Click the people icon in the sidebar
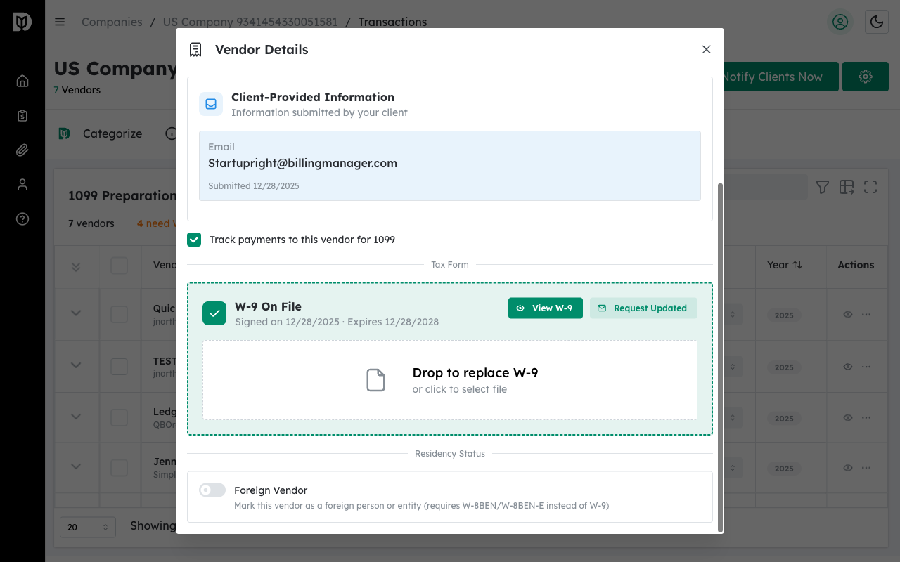 pos(22,184)
